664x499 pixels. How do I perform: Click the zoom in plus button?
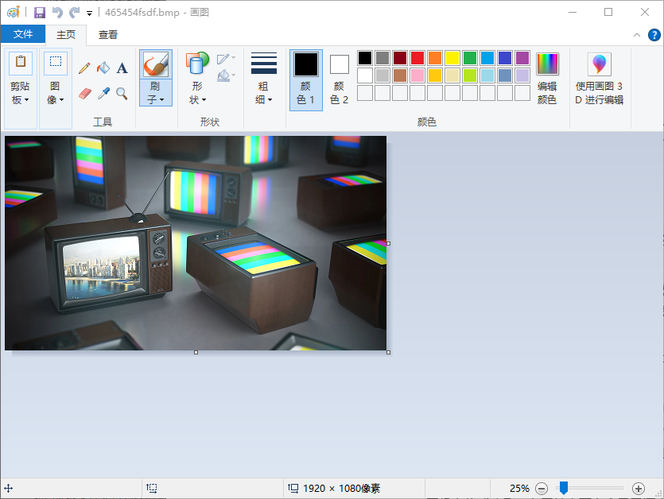point(638,488)
